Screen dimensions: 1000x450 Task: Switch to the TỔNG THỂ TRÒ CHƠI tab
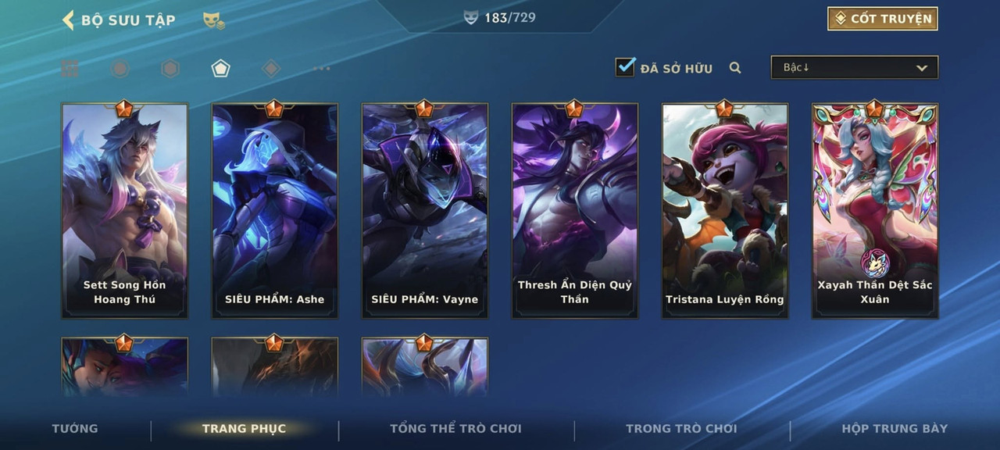tap(455, 428)
